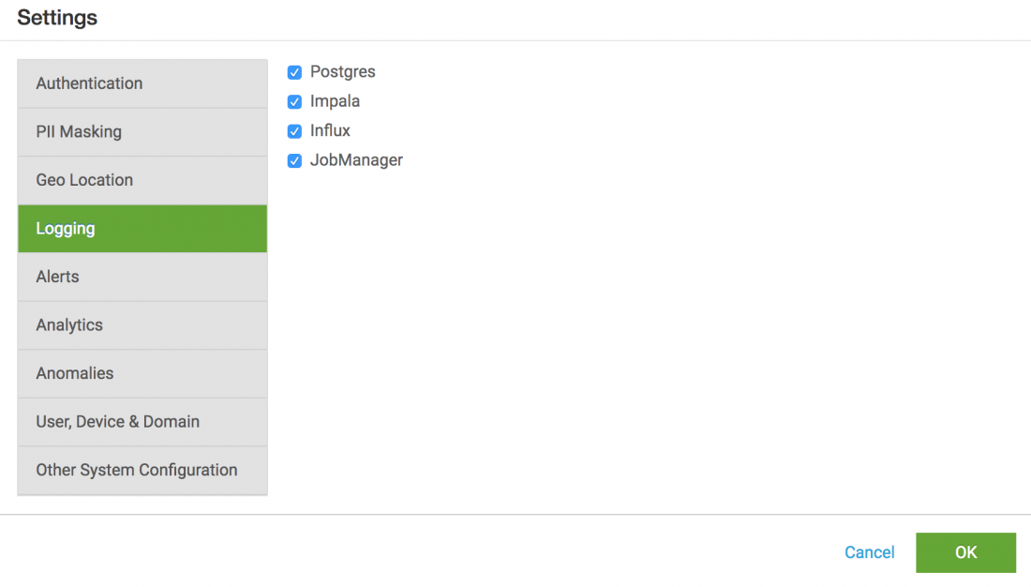Toggle the Influx checkbox

pos(294,131)
